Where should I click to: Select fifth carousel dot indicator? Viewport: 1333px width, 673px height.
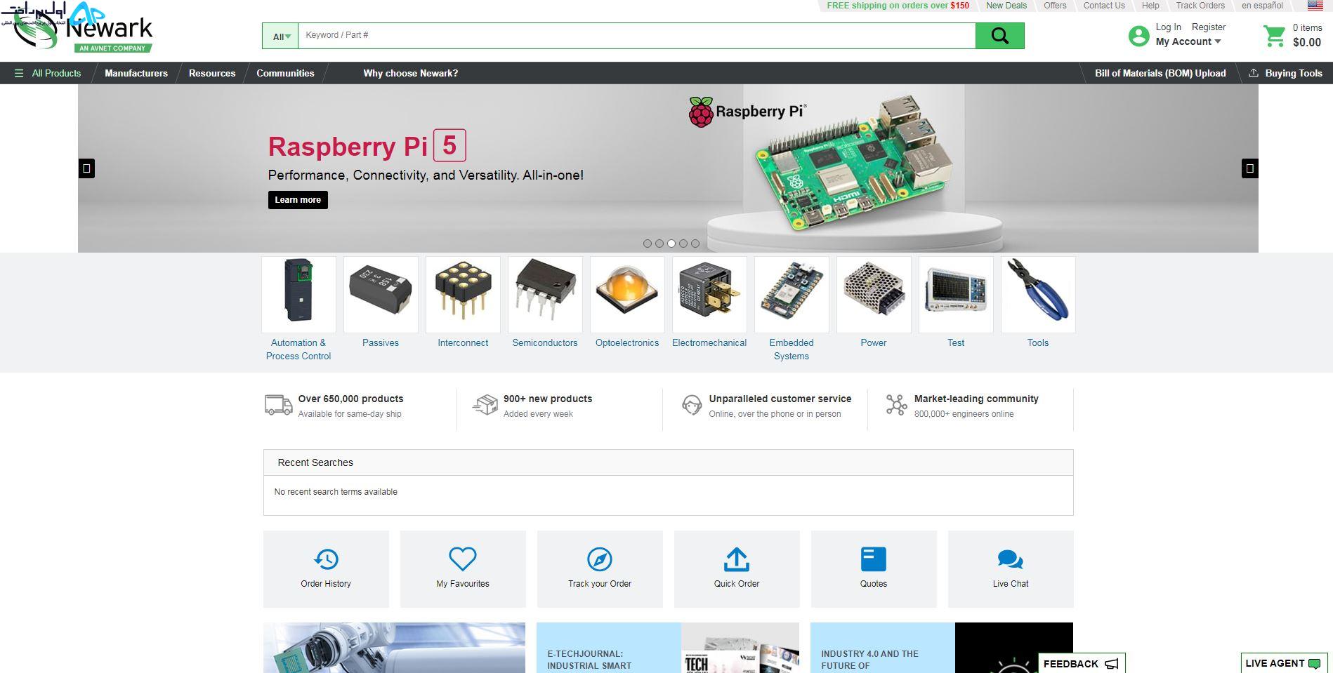click(x=695, y=244)
